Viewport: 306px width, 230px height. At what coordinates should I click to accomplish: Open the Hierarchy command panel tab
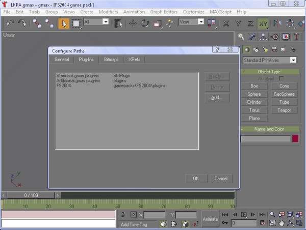[264, 37]
